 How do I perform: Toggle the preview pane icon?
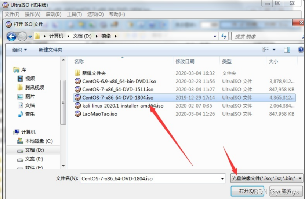point(287,50)
